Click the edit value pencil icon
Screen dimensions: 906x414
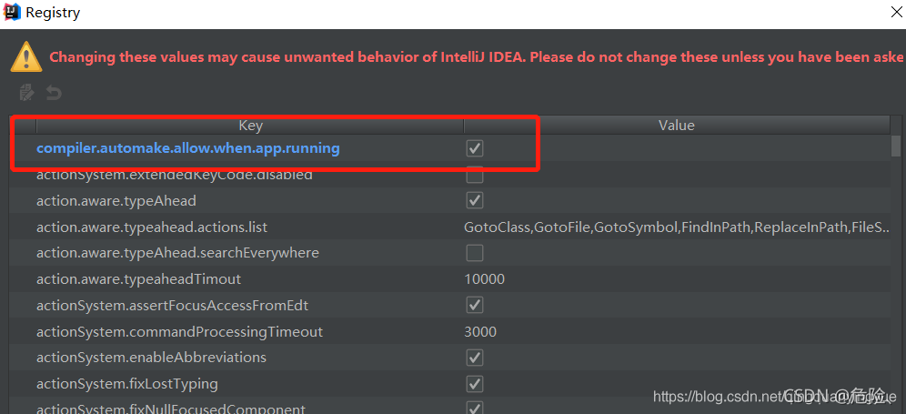(x=26, y=93)
